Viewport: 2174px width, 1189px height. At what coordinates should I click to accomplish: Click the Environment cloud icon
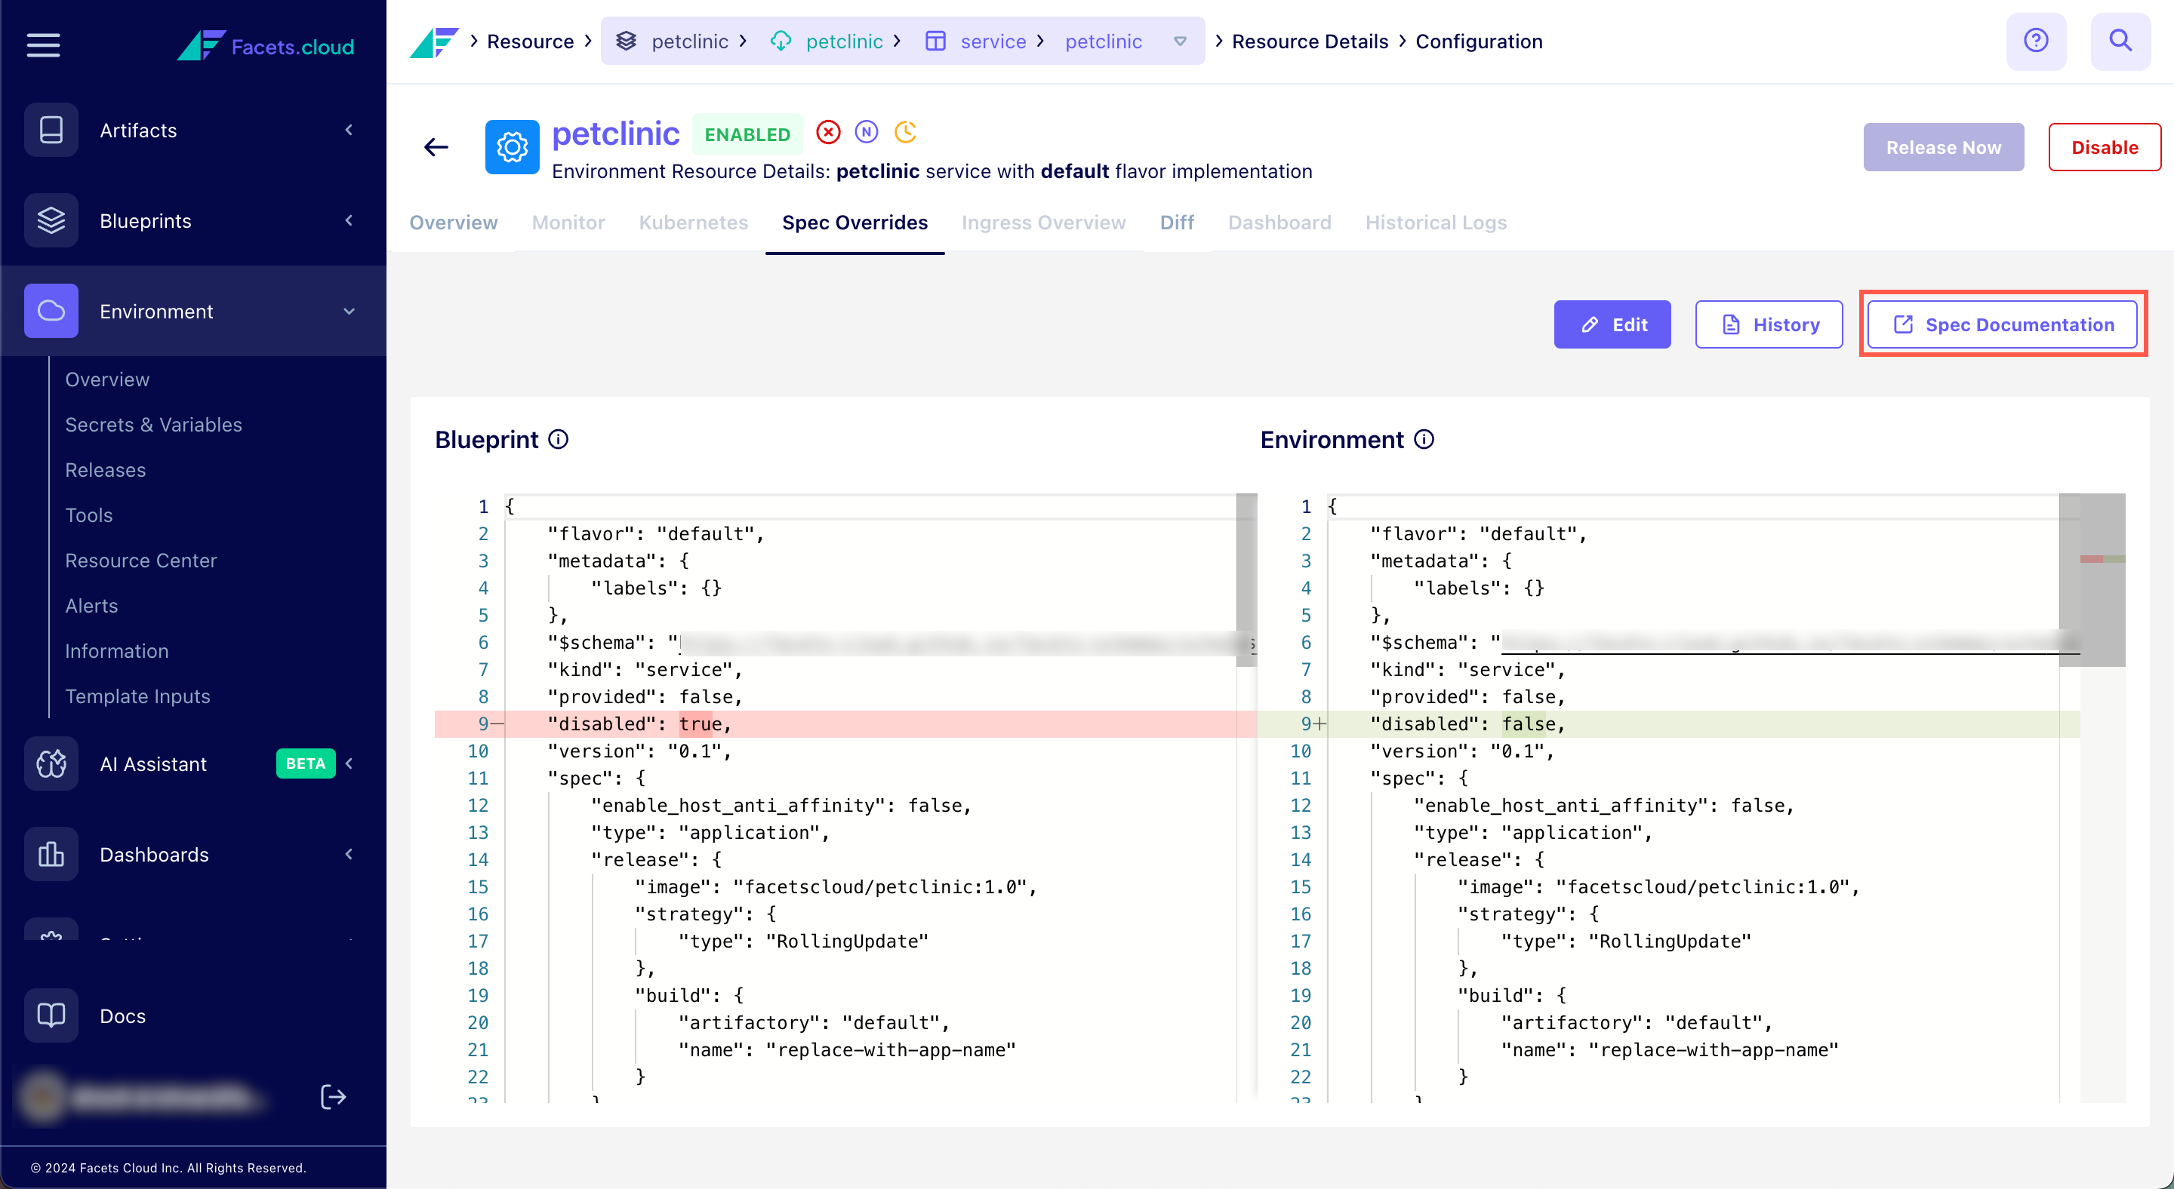coord(51,311)
